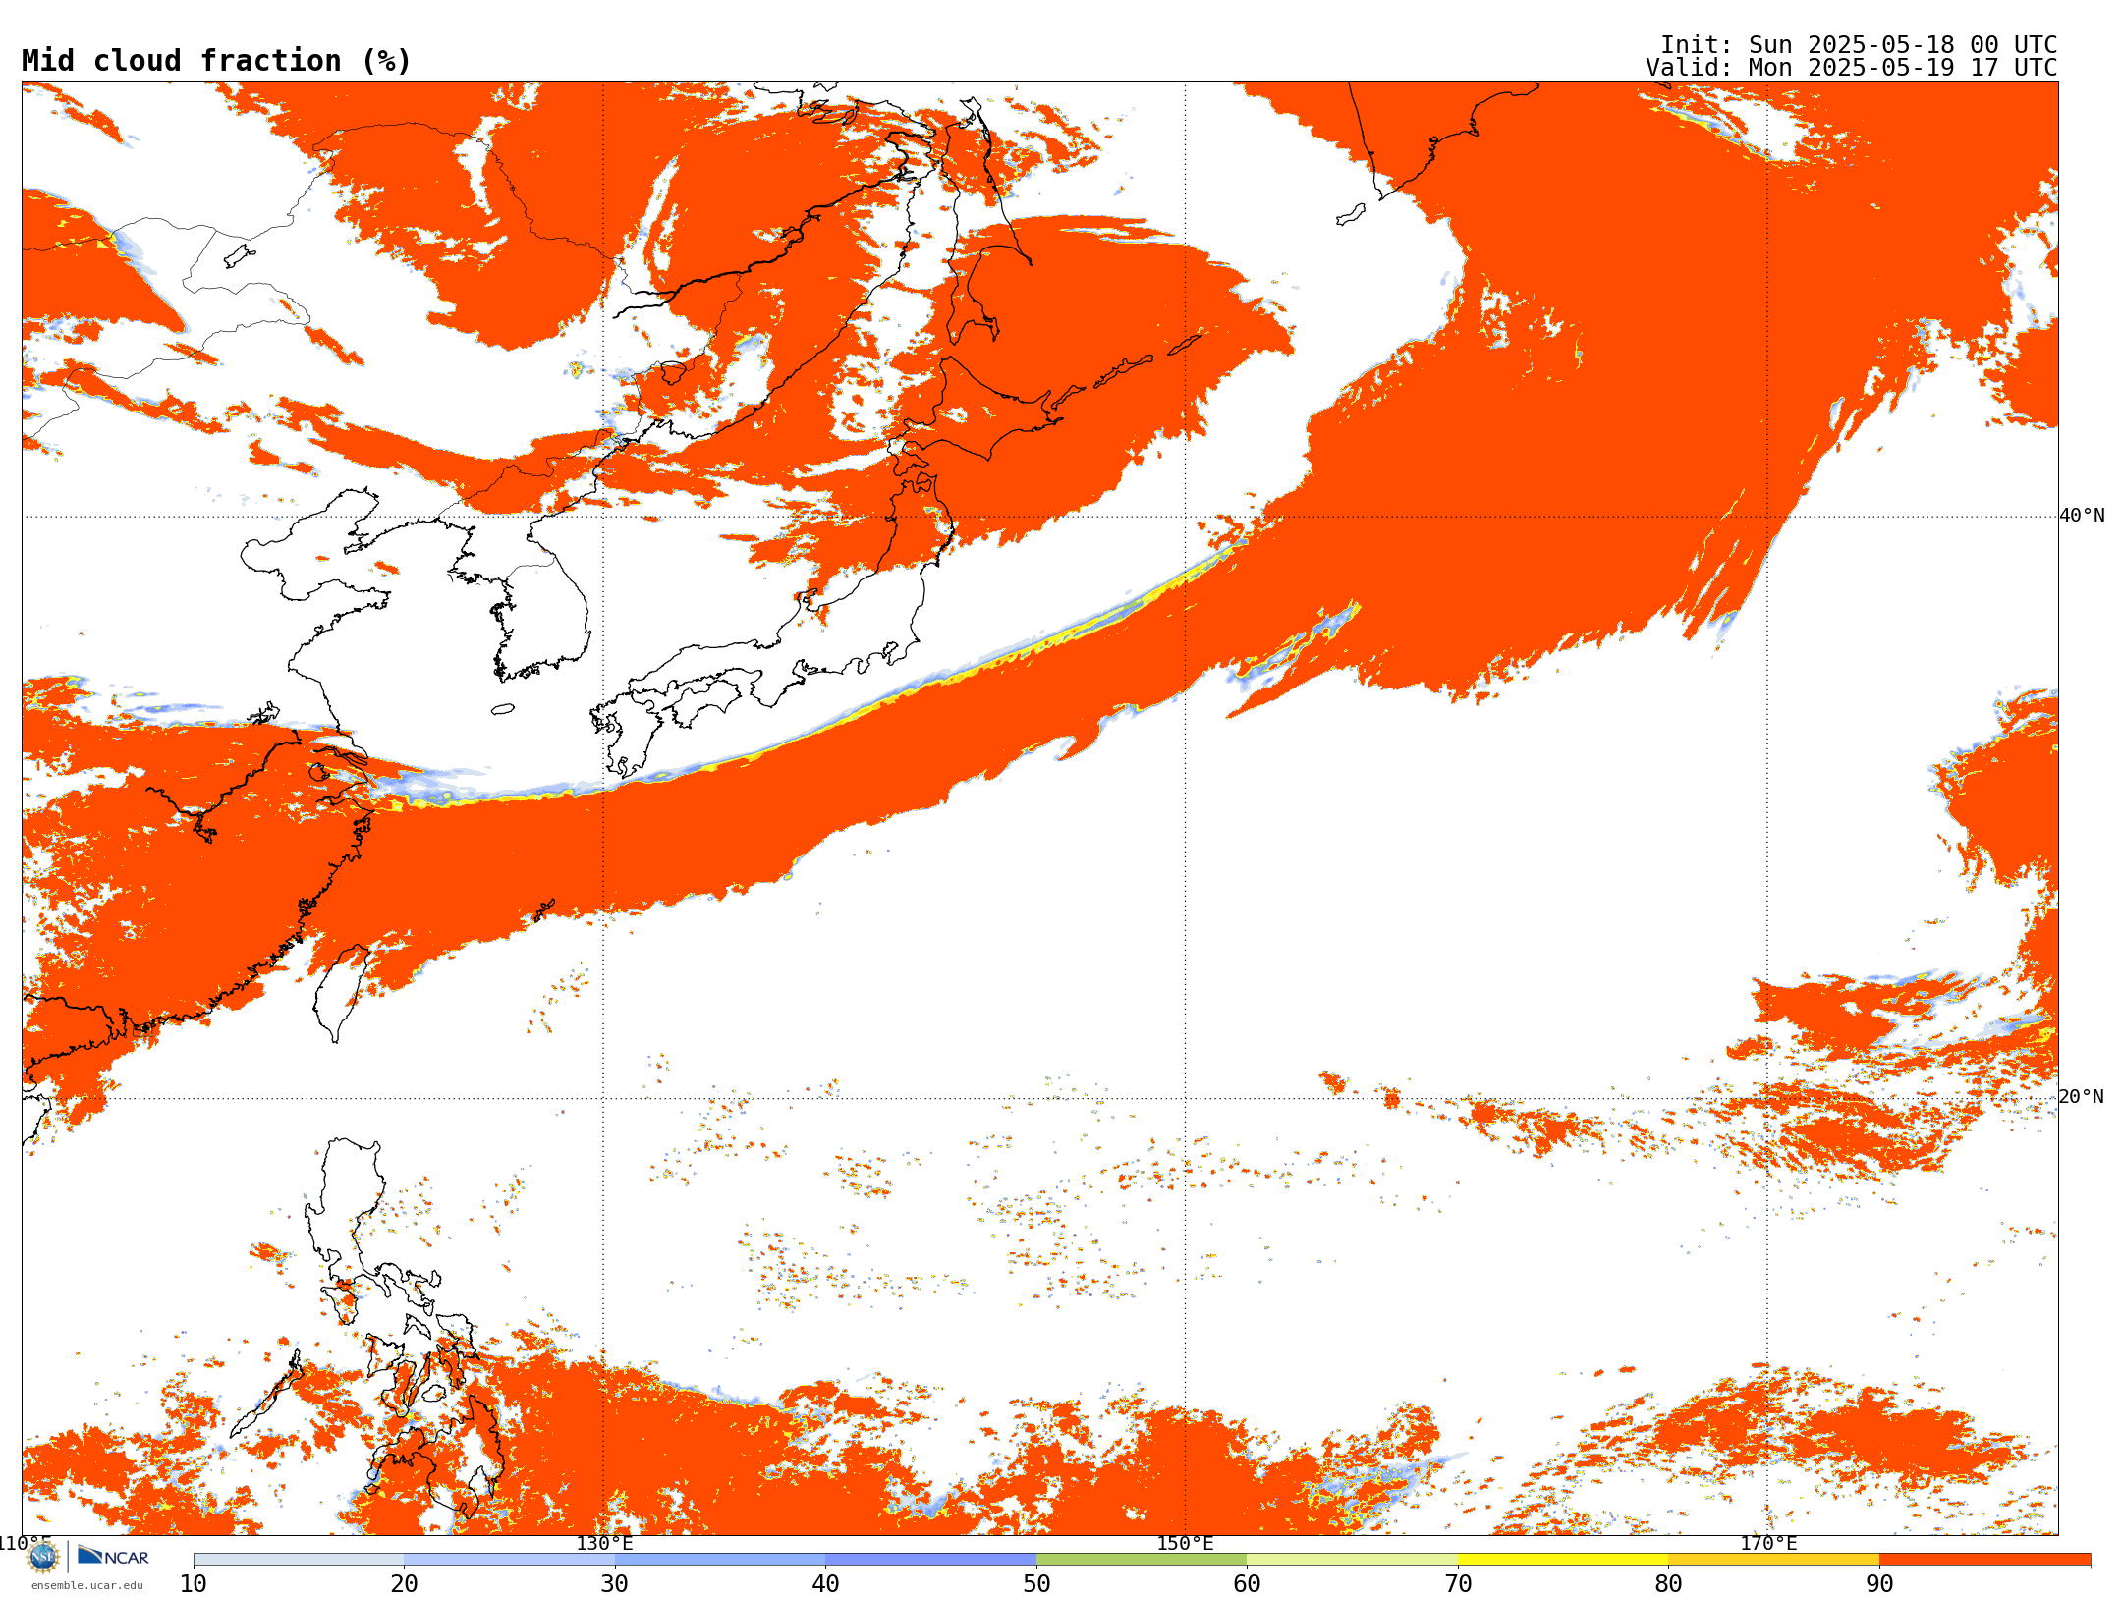Pick the 90+ orange-red colorbar segment
This screenshot has height=1597, width=2122.
1984,1560
